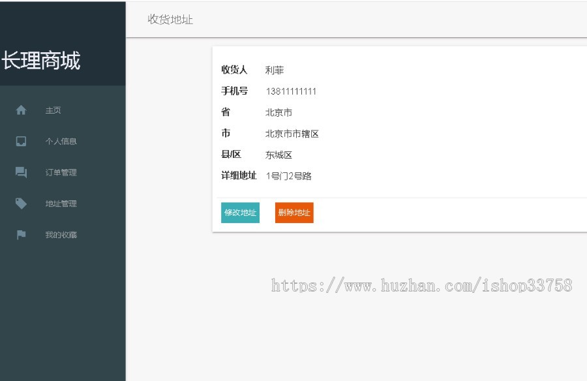Select the home icon in sidebar

(x=20, y=110)
